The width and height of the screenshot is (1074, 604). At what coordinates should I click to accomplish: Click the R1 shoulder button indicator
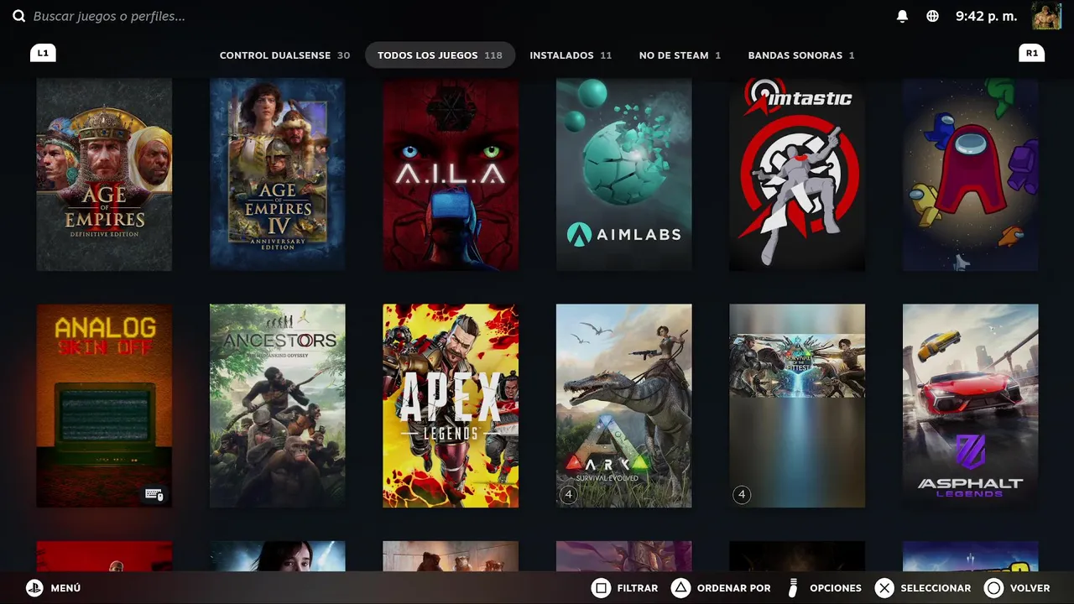[x=1031, y=53]
